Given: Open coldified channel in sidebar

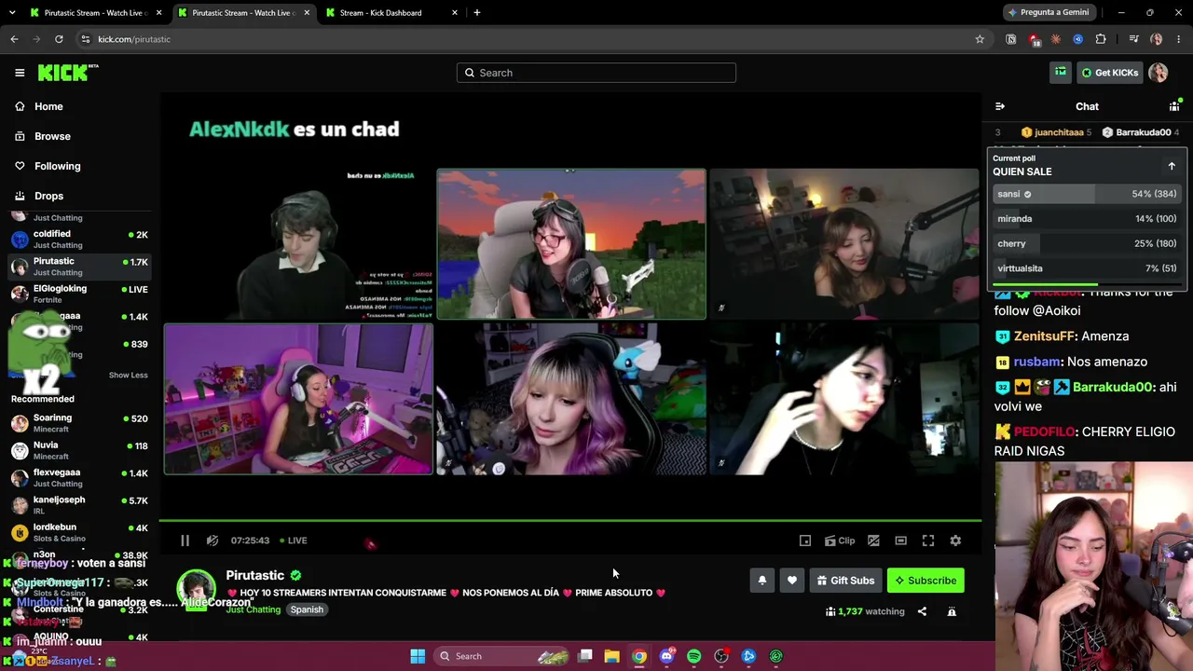Looking at the screenshot, I should tap(80, 240).
